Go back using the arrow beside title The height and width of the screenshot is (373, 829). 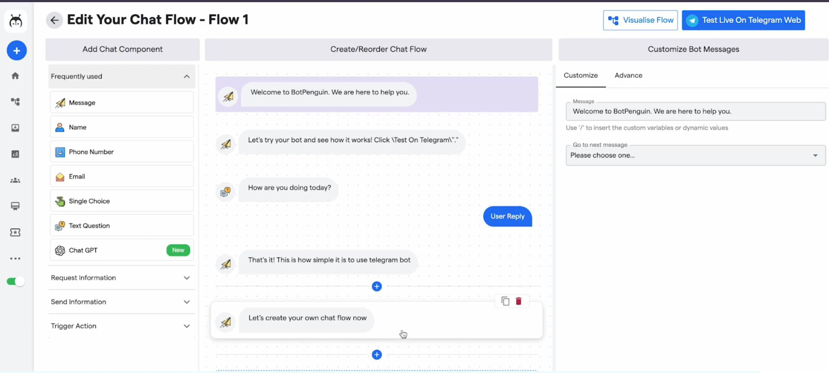(54, 20)
